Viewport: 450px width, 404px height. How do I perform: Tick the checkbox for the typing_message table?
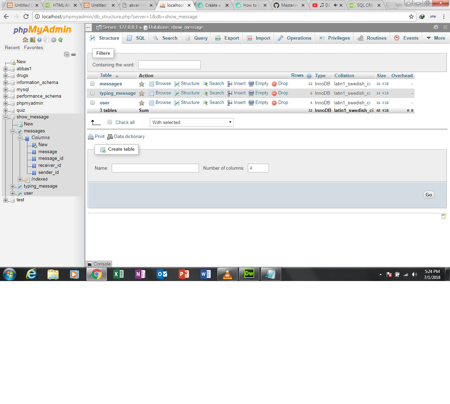92,93
